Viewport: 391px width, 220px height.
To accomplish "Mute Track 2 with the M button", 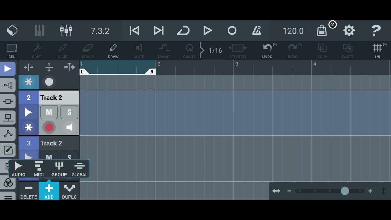I will pyautogui.click(x=49, y=112).
